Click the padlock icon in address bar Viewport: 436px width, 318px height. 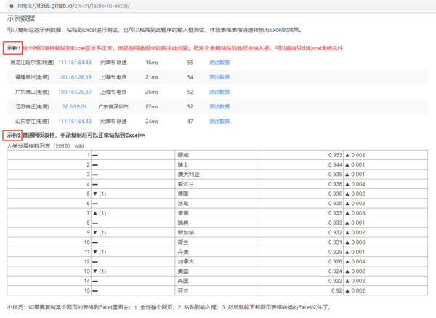pyautogui.click(x=9, y=4)
